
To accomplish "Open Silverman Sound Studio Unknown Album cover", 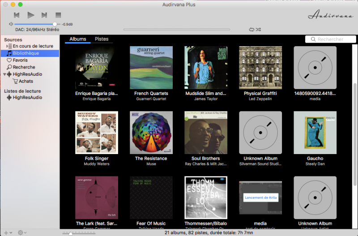I will 260,133.
